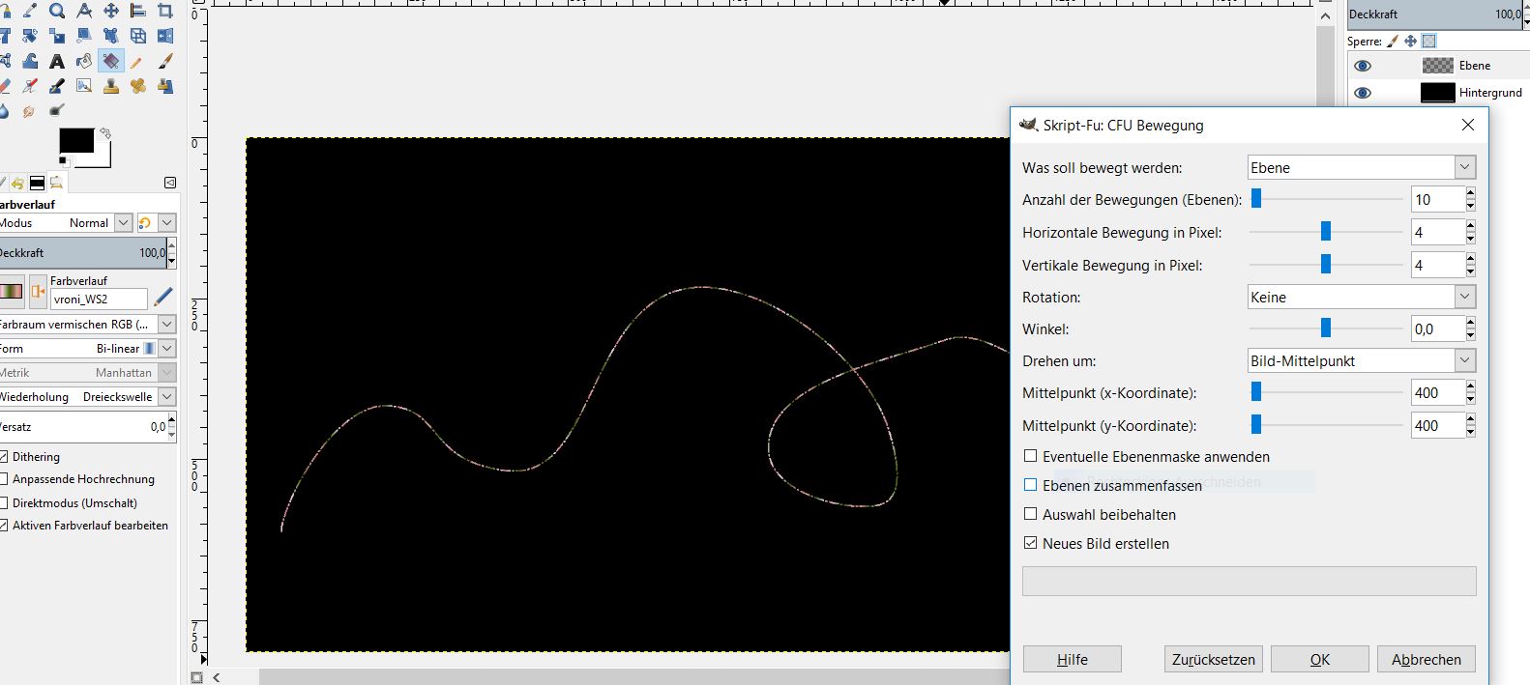Select the Text tool
This screenshot has height=685, width=1530.
tap(57, 61)
